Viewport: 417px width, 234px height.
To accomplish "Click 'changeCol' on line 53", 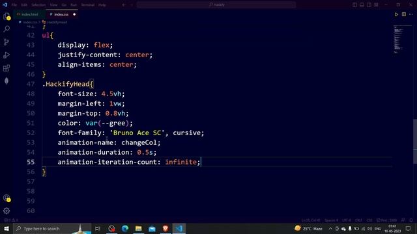I will 139,143.
